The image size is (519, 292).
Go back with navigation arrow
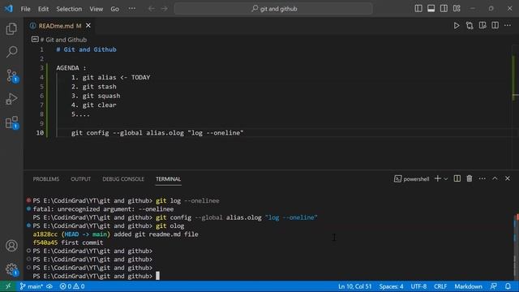pyautogui.click(x=152, y=9)
